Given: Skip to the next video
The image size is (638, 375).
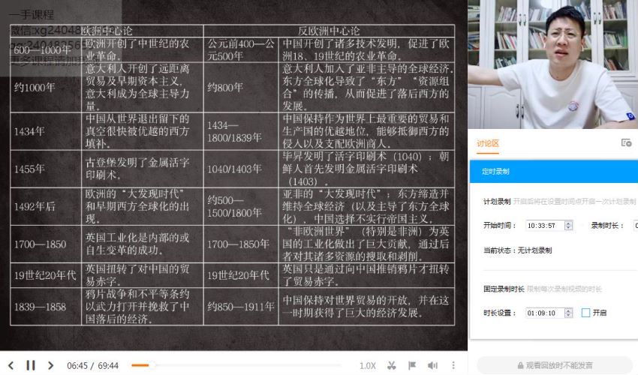Looking at the screenshot, I should [x=50, y=365].
